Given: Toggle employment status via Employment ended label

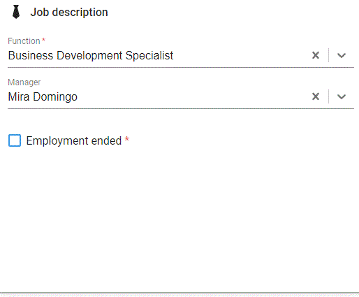Looking at the screenshot, I should [x=74, y=140].
